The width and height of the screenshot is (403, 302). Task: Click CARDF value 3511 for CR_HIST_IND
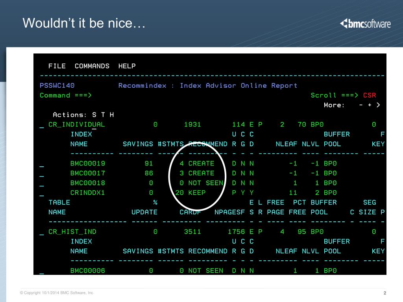pos(192,232)
